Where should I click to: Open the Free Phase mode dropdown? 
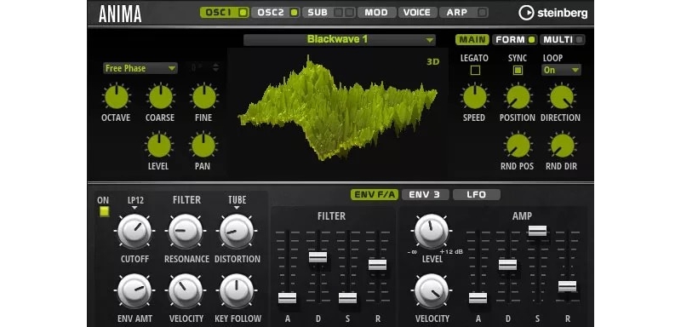(x=140, y=68)
